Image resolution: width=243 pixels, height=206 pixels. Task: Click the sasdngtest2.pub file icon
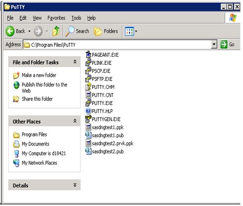click(x=88, y=151)
